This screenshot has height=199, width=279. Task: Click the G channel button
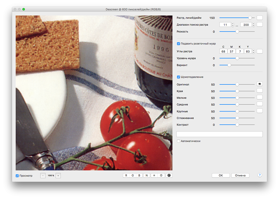[x=133, y=176]
